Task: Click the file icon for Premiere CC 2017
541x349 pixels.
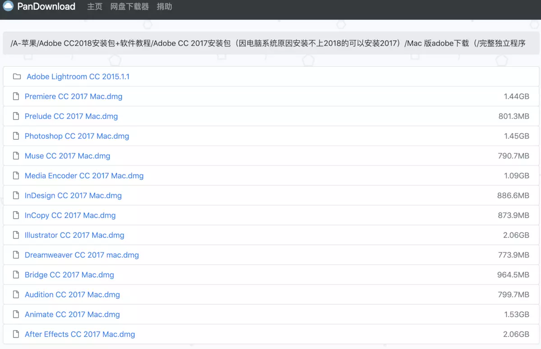Action: click(x=16, y=96)
